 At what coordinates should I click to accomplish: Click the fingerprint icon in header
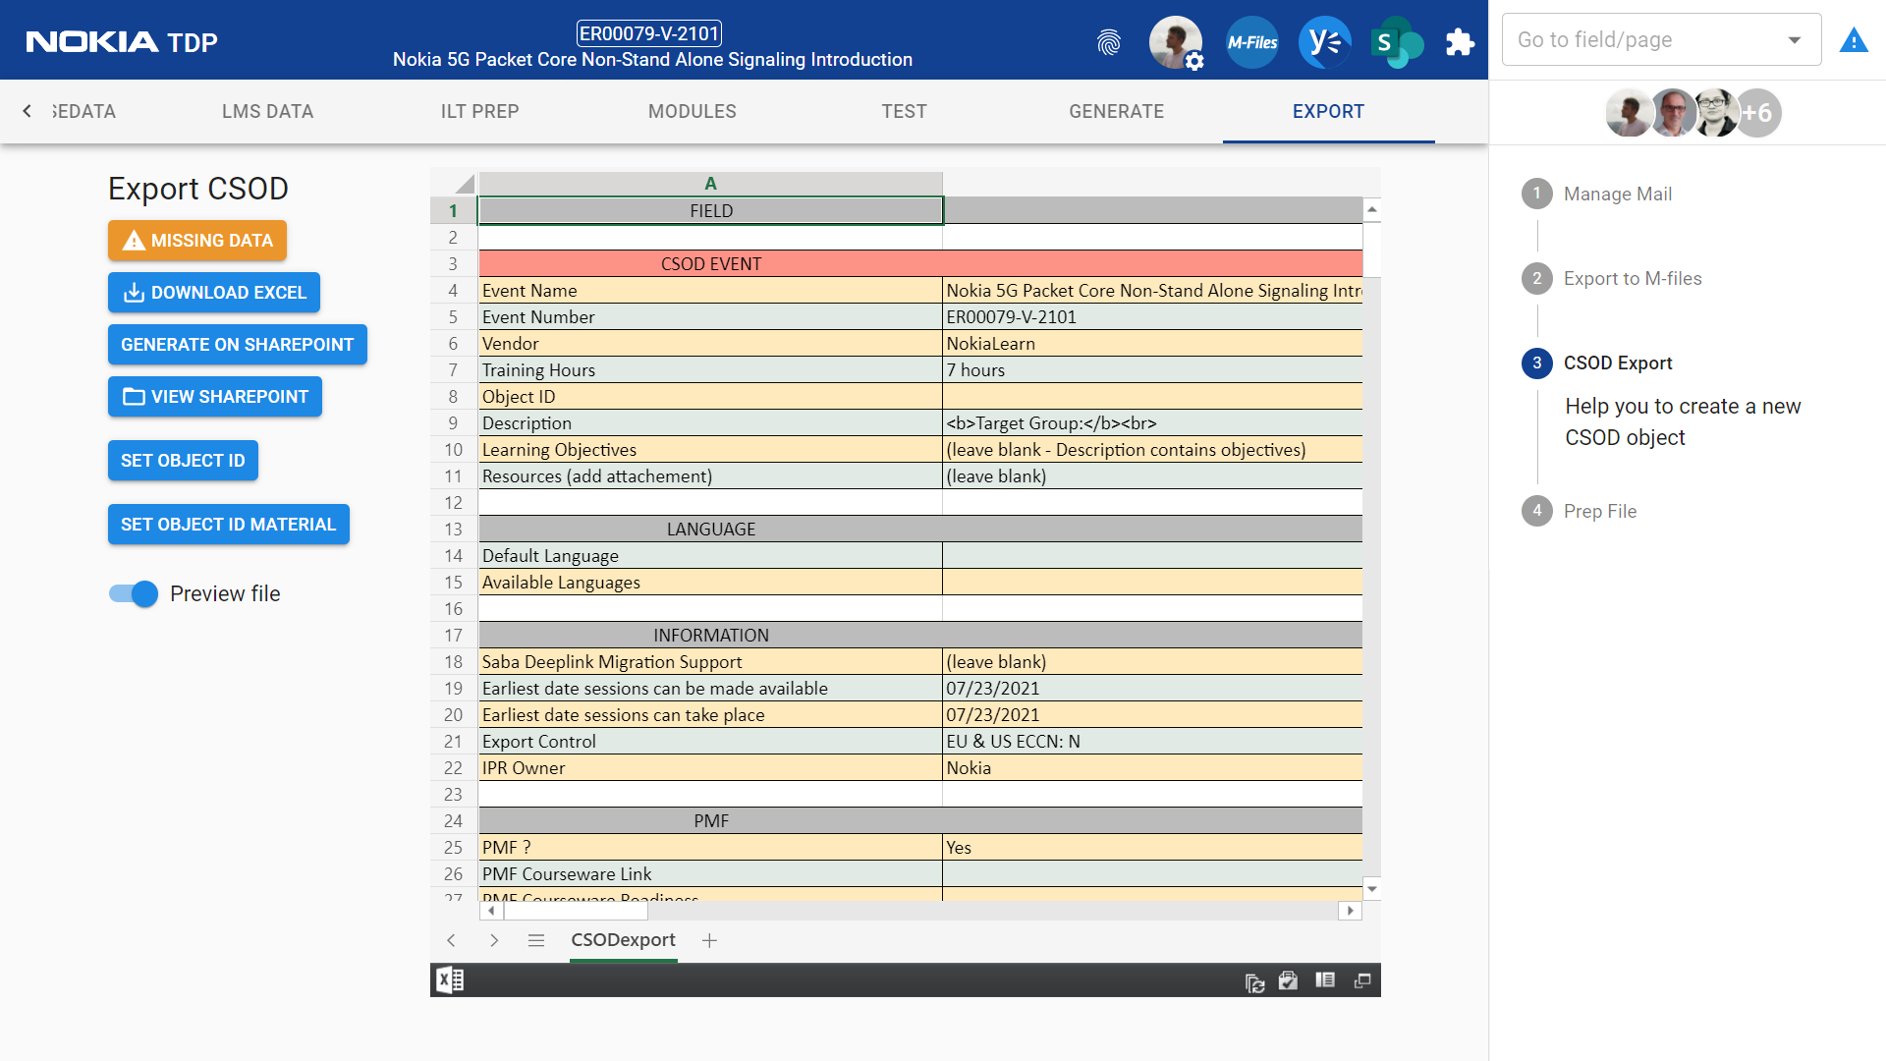(1109, 42)
